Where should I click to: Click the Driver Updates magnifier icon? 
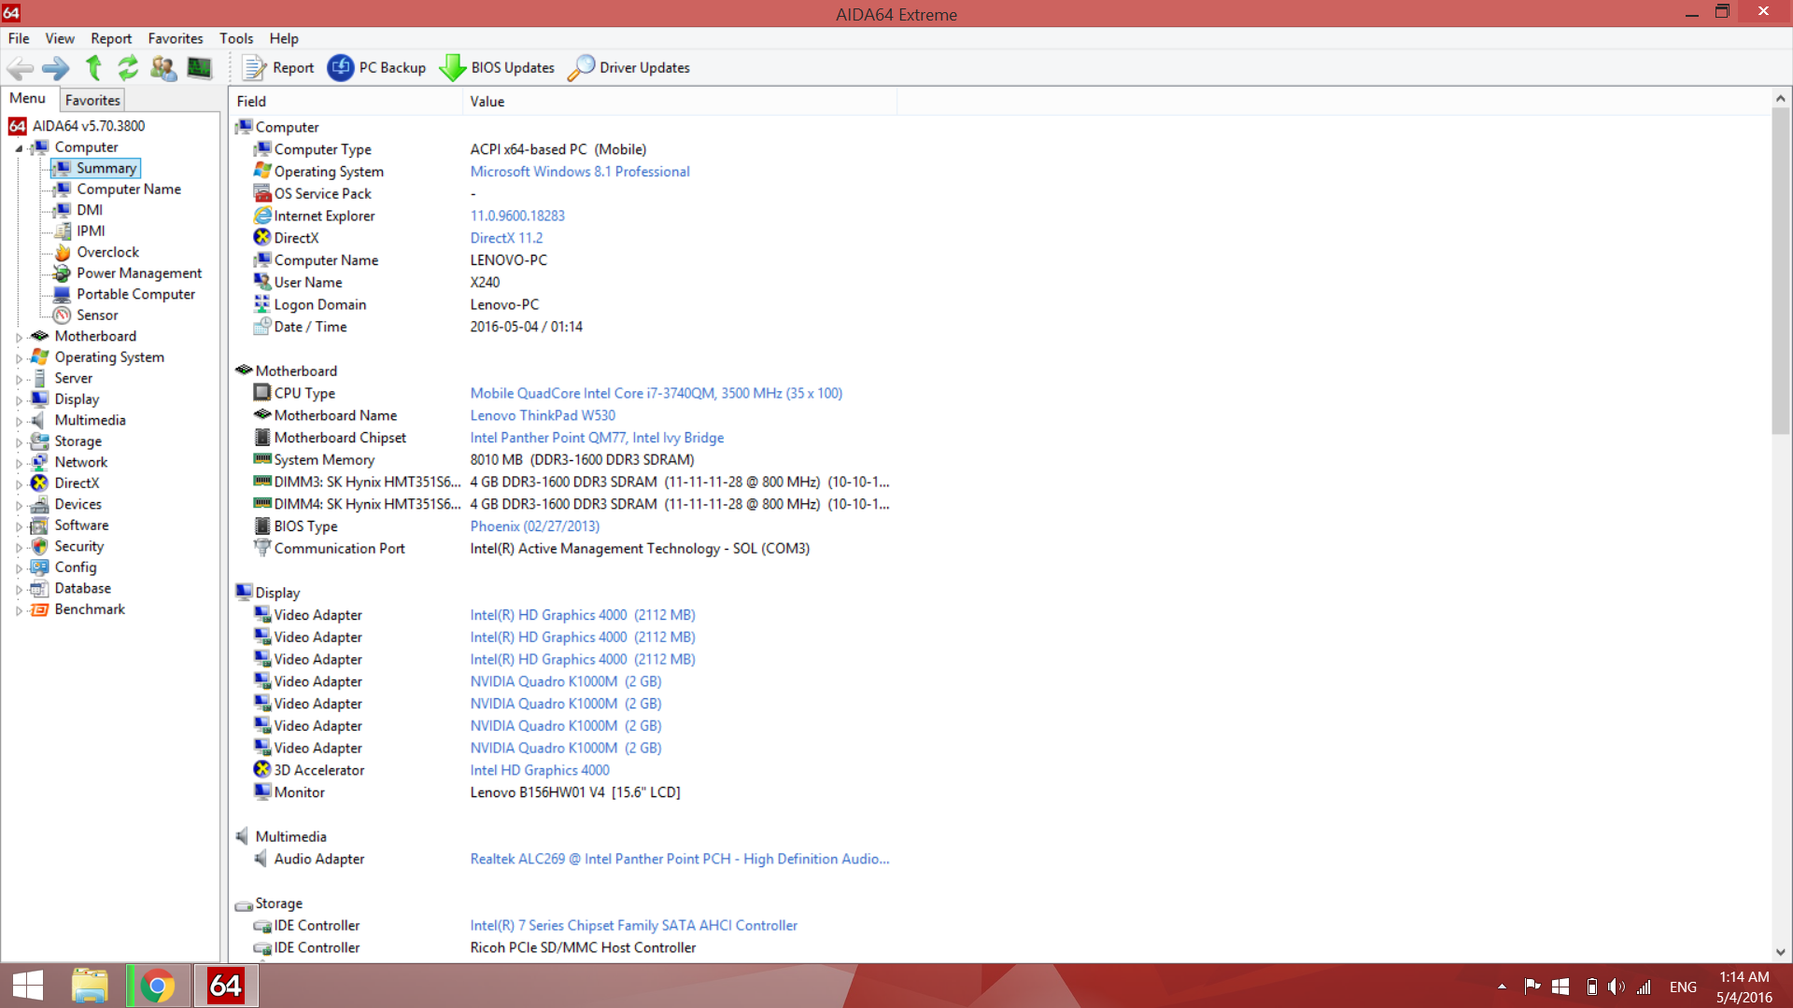(581, 67)
